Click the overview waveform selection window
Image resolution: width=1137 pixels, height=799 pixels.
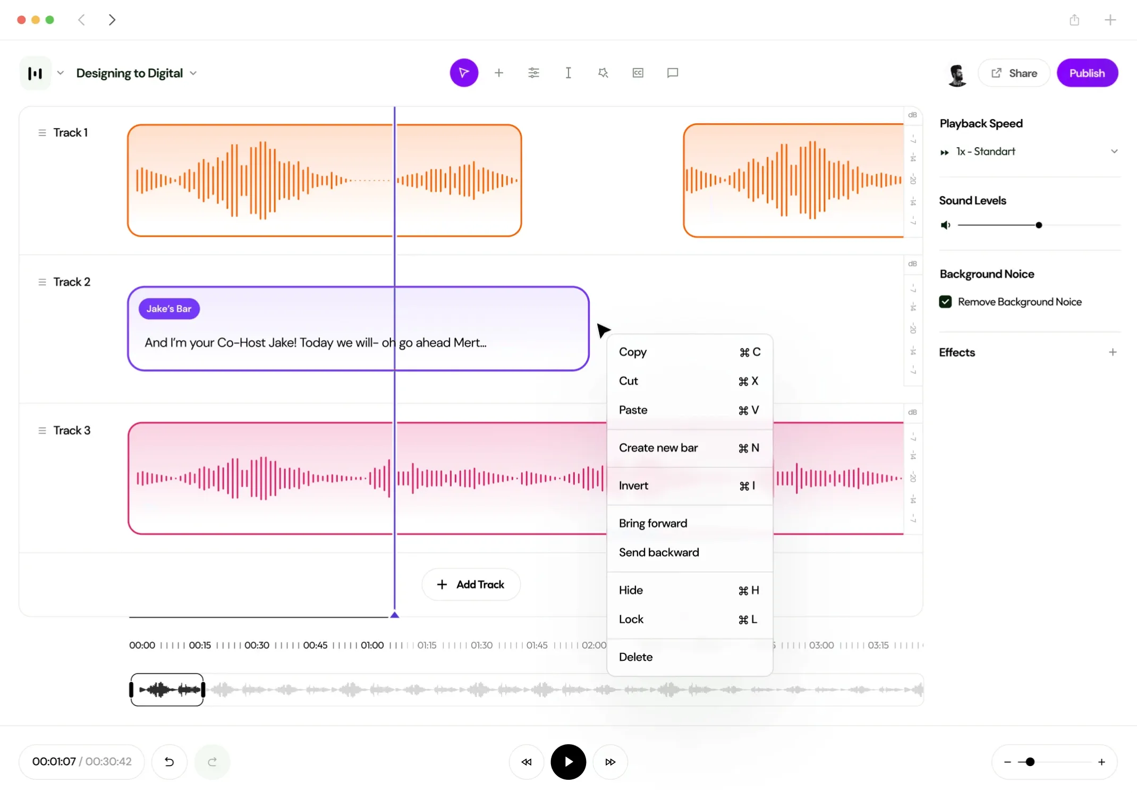coord(167,690)
